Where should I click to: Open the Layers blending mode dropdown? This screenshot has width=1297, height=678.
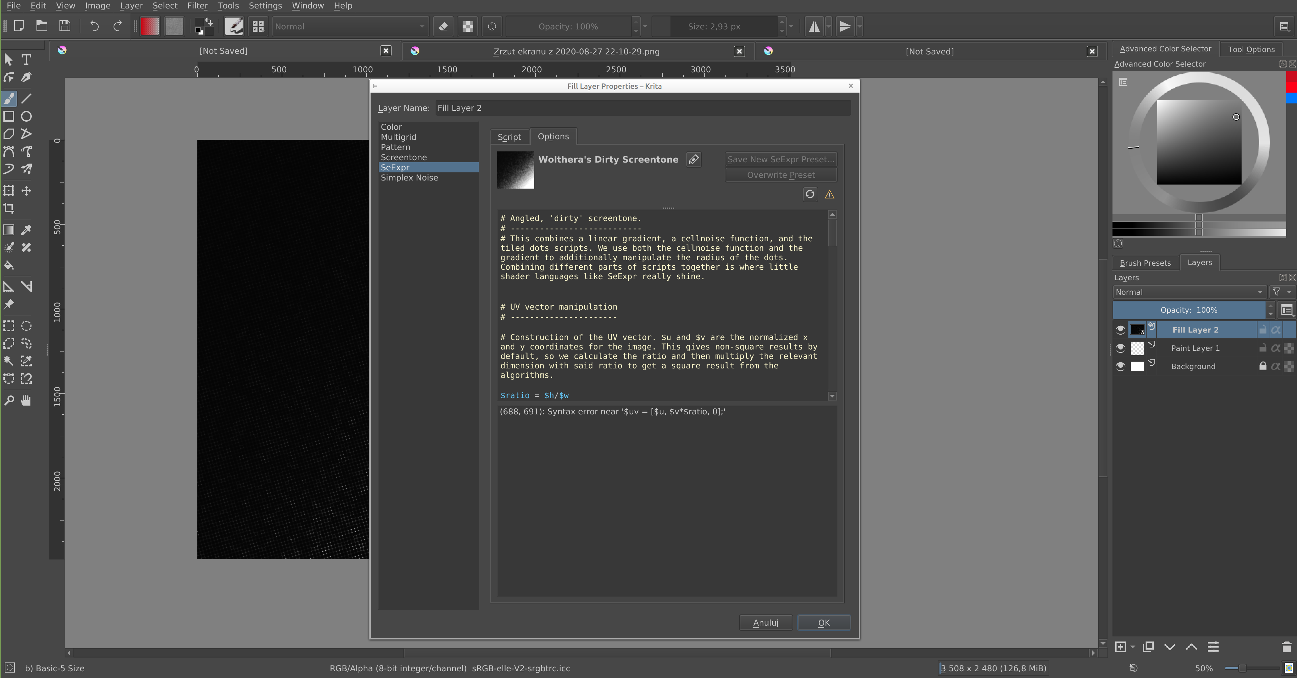tap(1189, 292)
